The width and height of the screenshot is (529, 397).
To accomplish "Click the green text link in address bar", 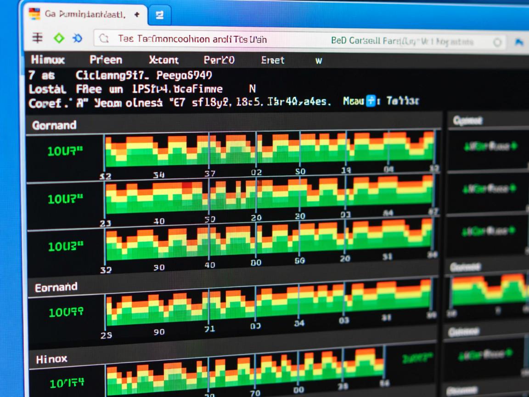I will [x=402, y=41].
